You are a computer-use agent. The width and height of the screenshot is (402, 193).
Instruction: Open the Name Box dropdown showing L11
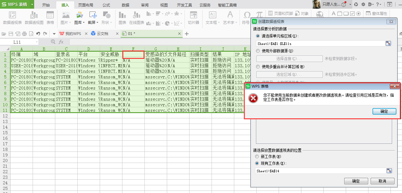point(37,42)
